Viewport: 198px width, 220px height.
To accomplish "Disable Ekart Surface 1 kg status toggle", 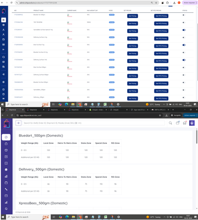I will [184, 45].
